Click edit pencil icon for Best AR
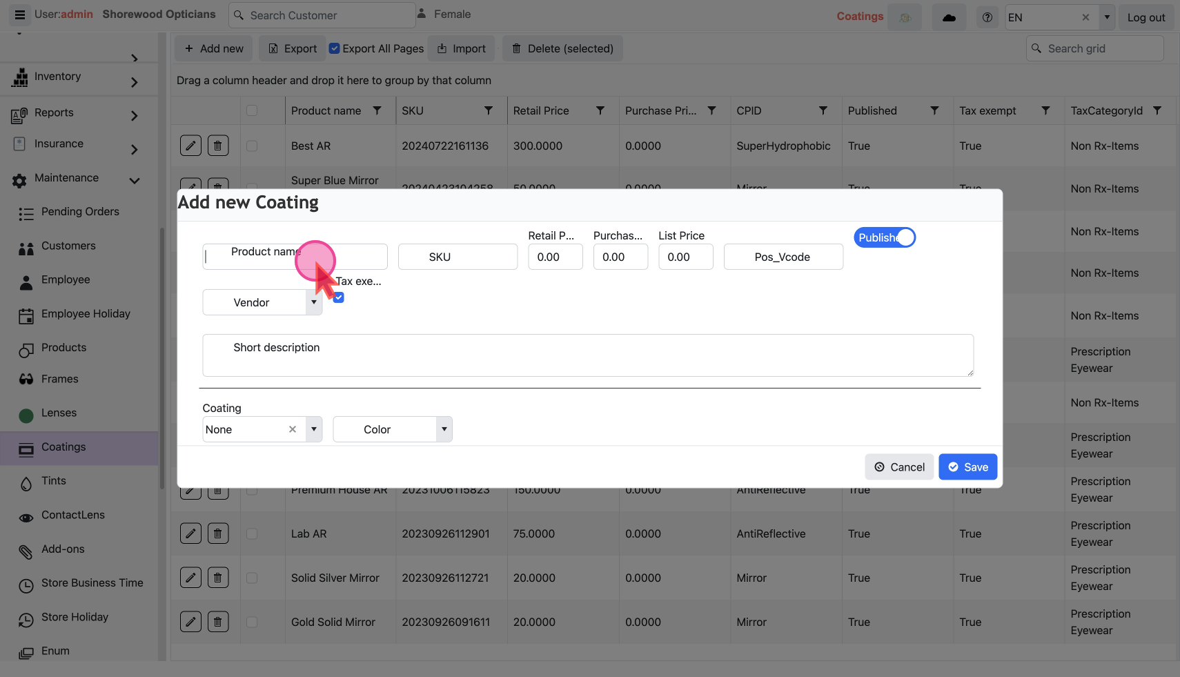The image size is (1180, 677). (190, 146)
